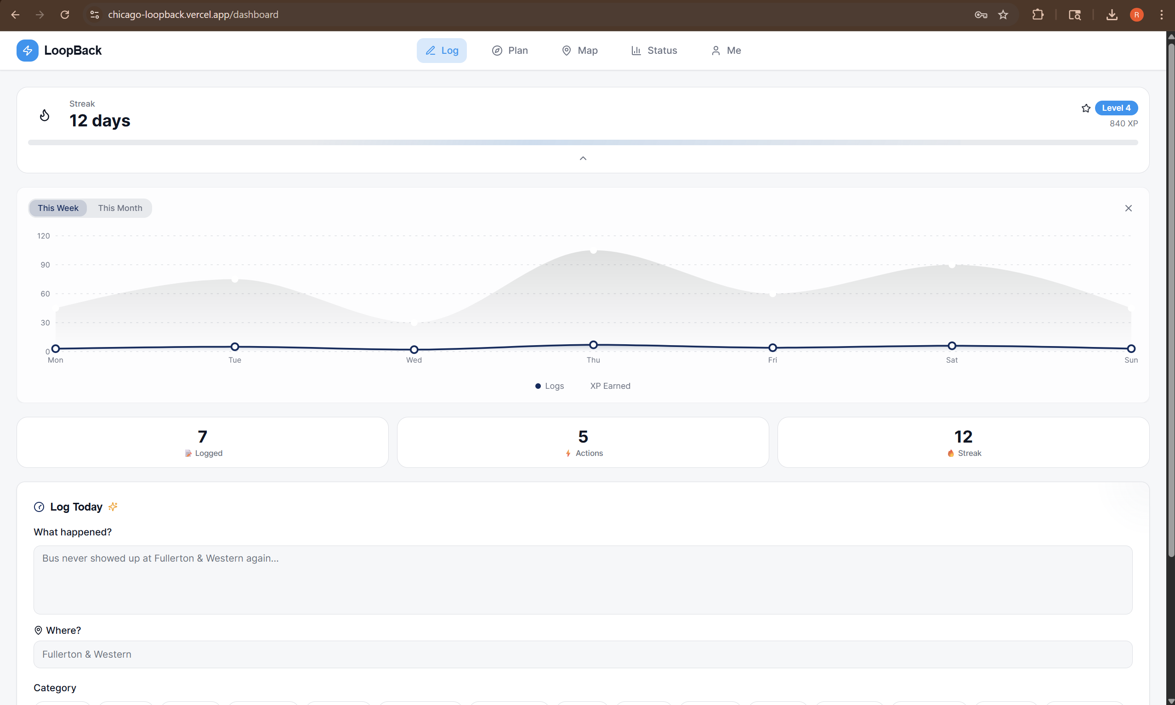The width and height of the screenshot is (1175, 705).
Task: Click the star icon beside Level 4
Action: click(1086, 108)
